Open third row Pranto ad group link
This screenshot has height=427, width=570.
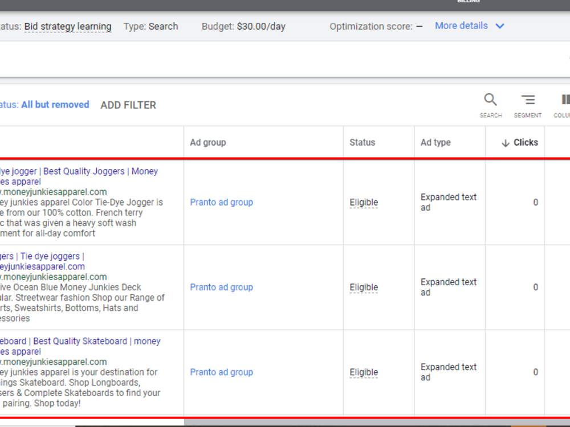[221, 372]
